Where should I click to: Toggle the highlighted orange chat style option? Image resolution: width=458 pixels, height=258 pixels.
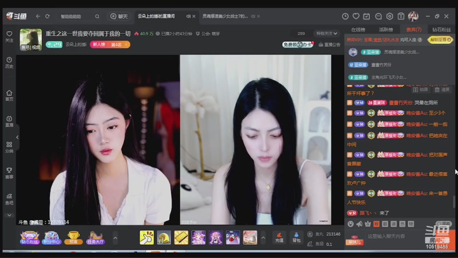tap(377, 224)
